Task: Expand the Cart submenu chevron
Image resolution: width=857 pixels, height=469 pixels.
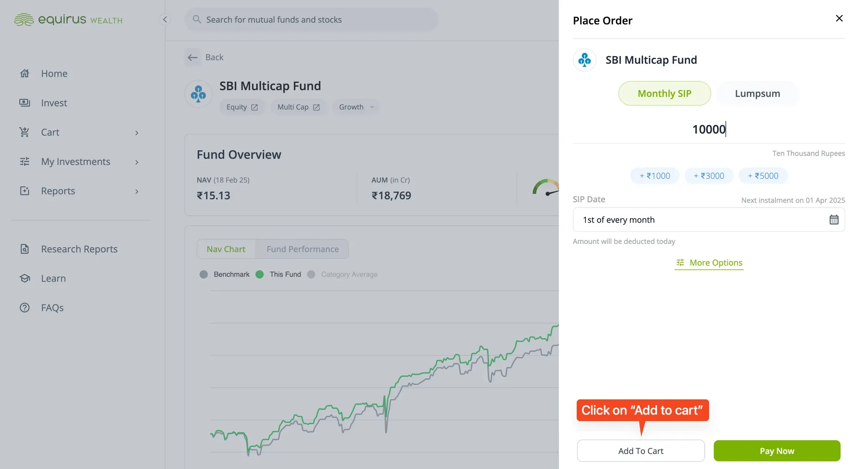Action: tap(137, 133)
